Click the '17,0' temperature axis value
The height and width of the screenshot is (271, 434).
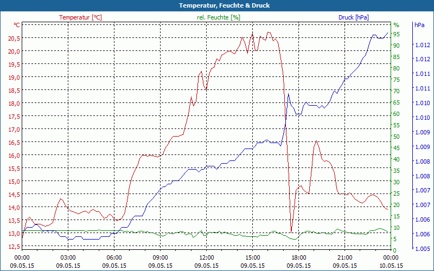point(14,130)
